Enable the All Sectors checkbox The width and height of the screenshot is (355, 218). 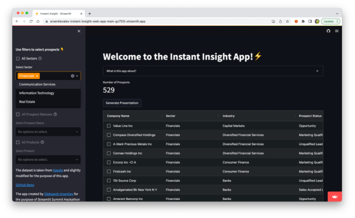[x=18, y=58]
